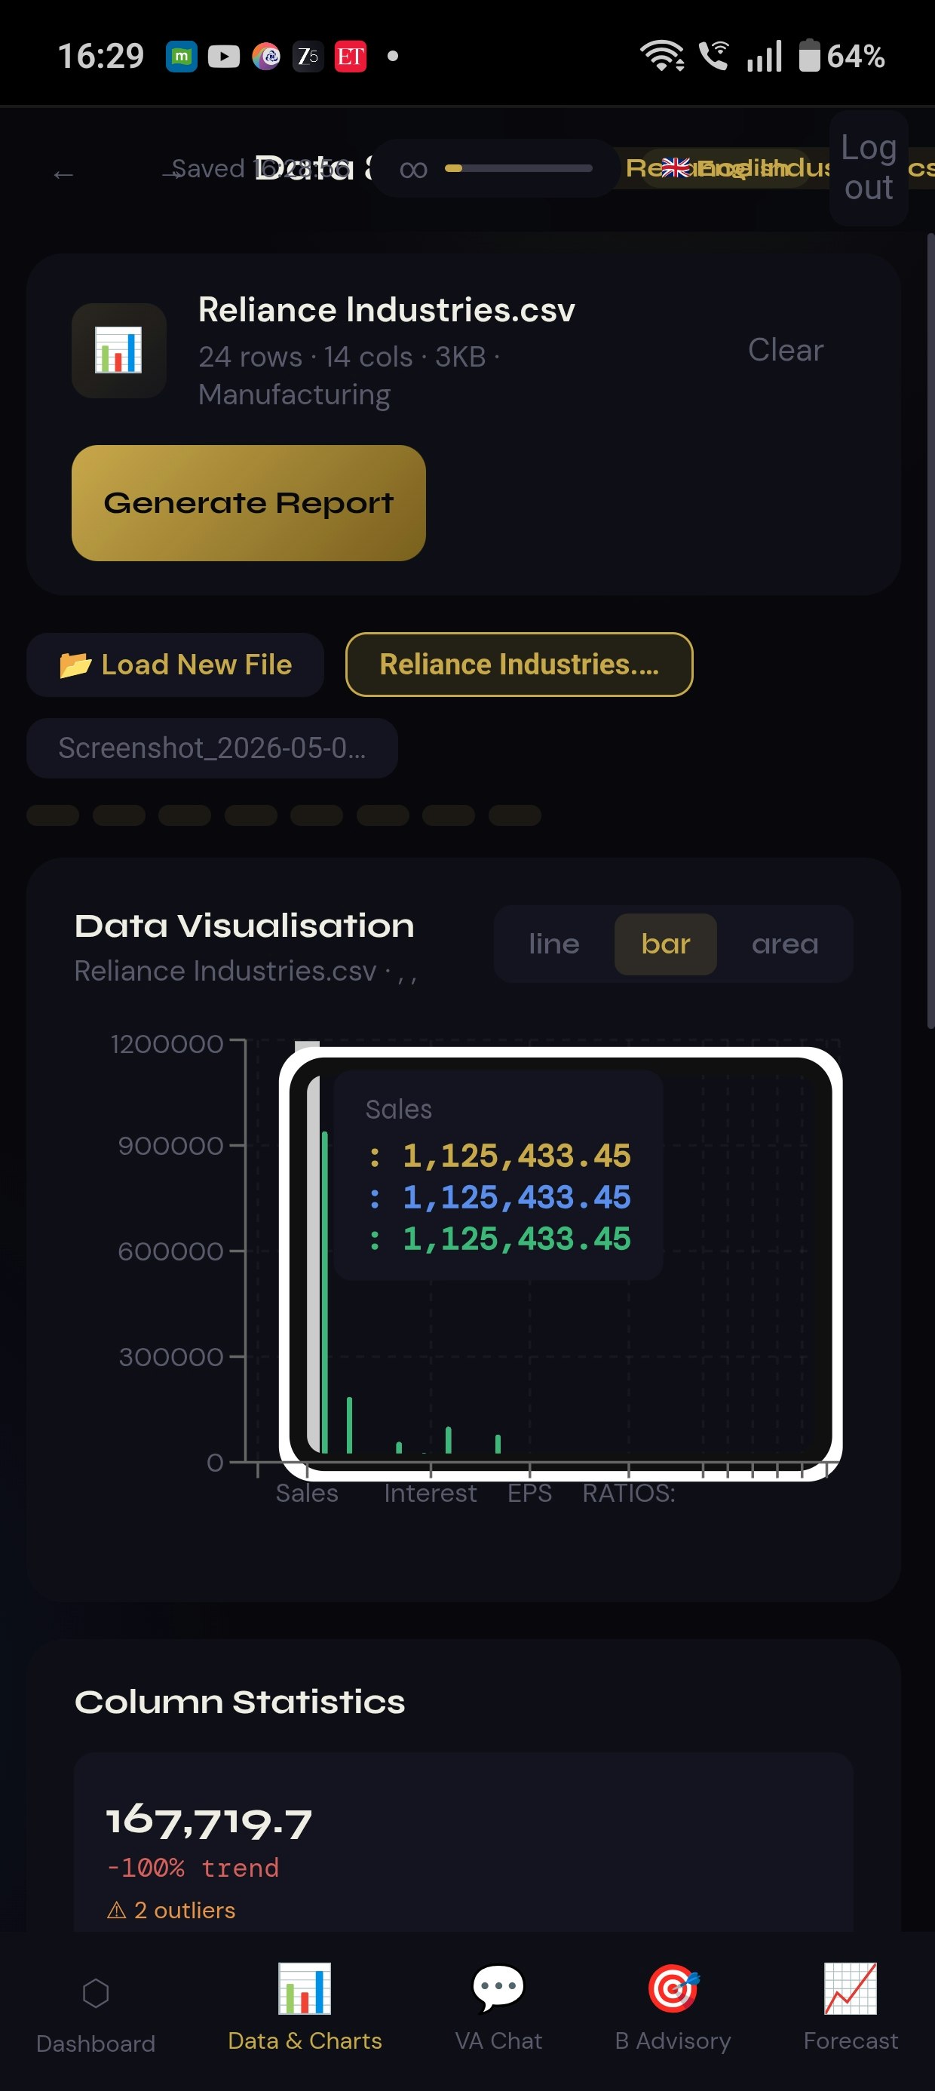Tap the RATIOS: axis label
The height and width of the screenshot is (2091, 935).
coord(629,1493)
